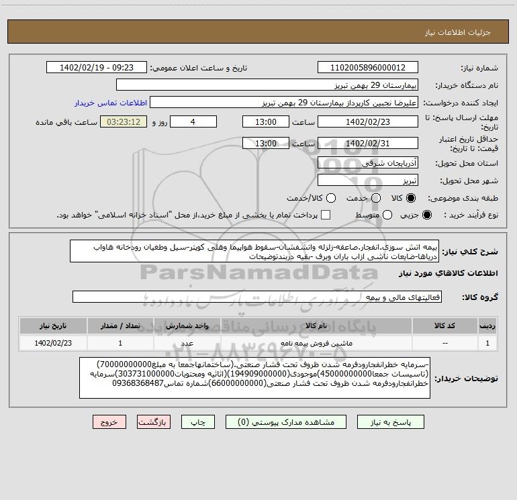This screenshot has height=500, width=517.
Task: Select the خدمت radio button
Action: (x=376, y=198)
